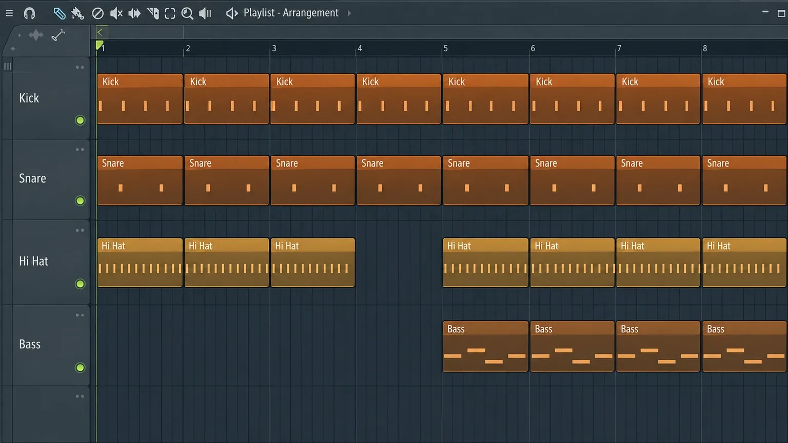Click the green playhead marker at bar 1
The height and width of the screenshot is (443, 788).
[99, 46]
